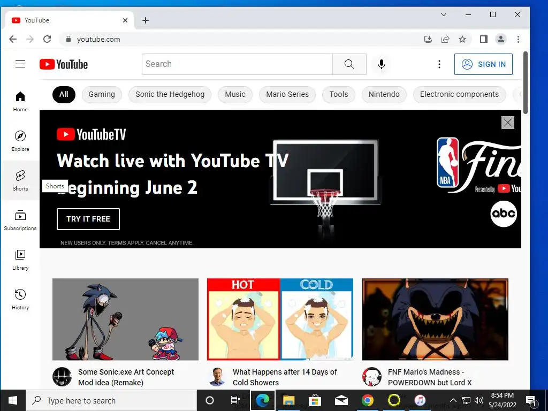Start voice search with microphone
Image resolution: width=548 pixels, height=411 pixels.
[381, 64]
